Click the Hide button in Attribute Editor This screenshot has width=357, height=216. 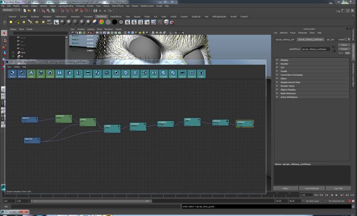point(347,53)
